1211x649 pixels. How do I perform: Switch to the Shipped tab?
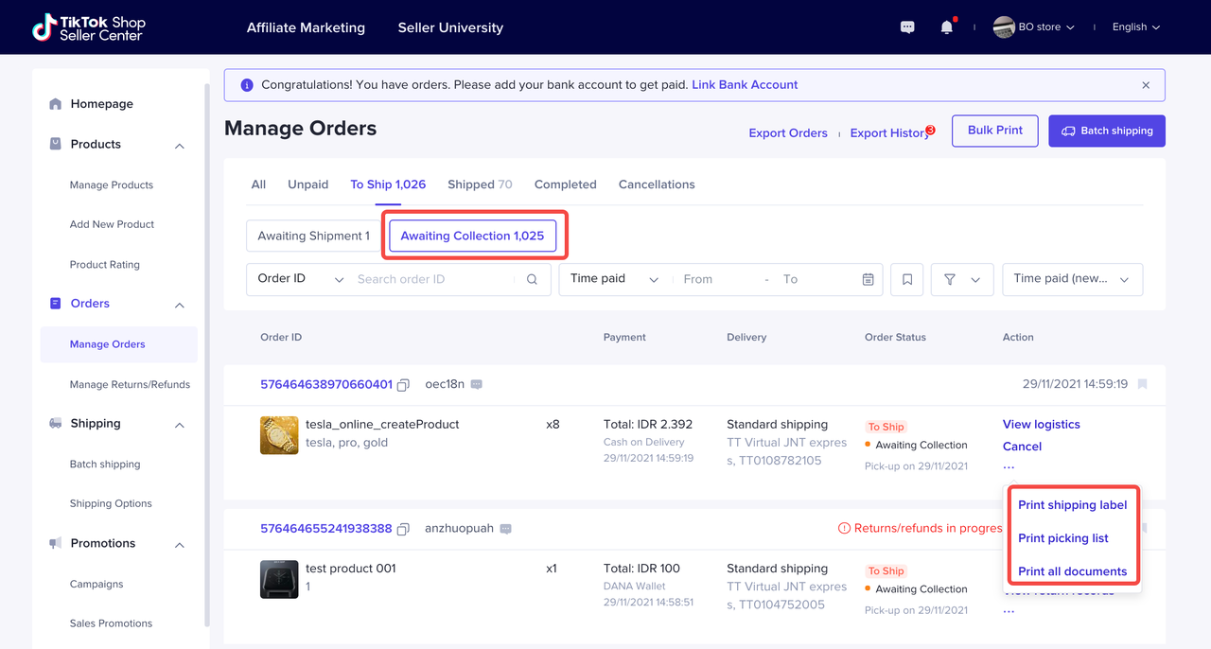(479, 184)
